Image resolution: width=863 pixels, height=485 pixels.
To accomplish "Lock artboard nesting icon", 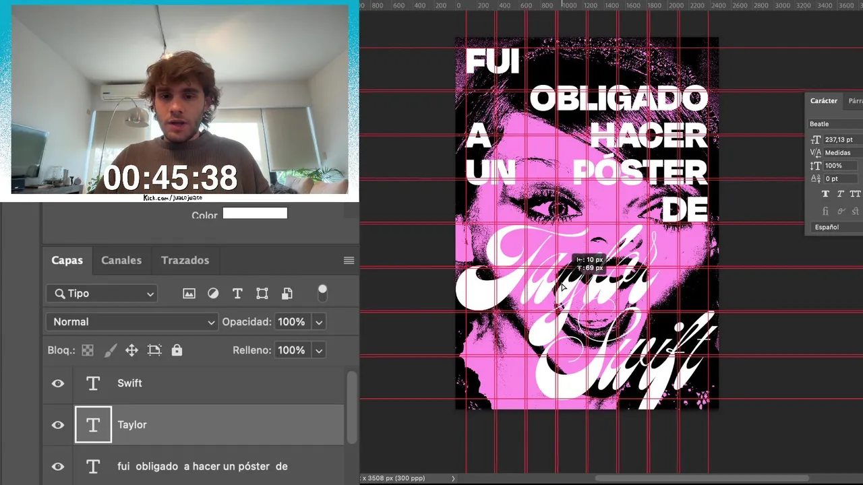I will coord(154,350).
